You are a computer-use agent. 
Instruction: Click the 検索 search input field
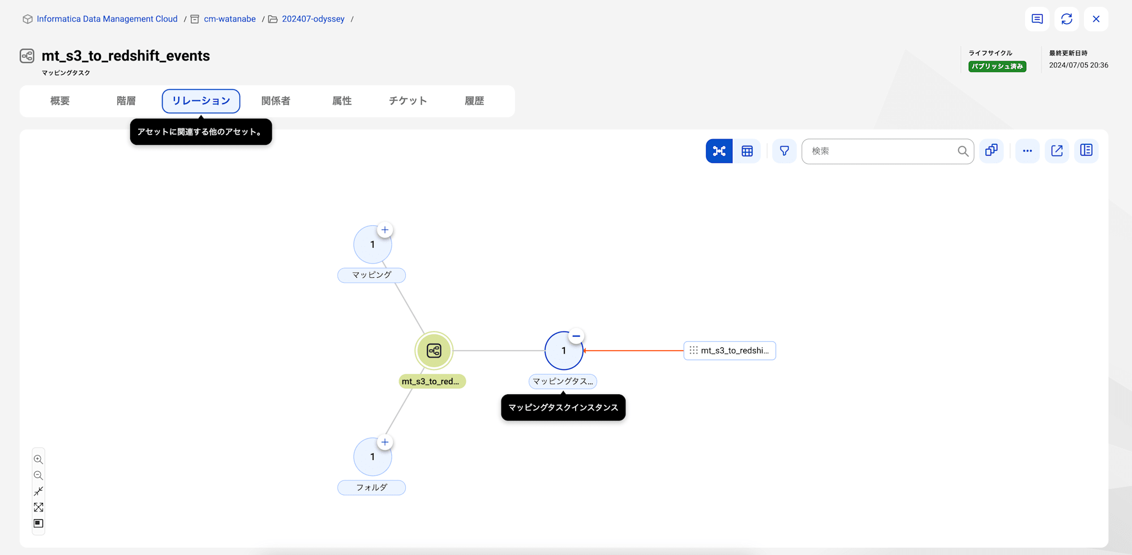coord(887,151)
